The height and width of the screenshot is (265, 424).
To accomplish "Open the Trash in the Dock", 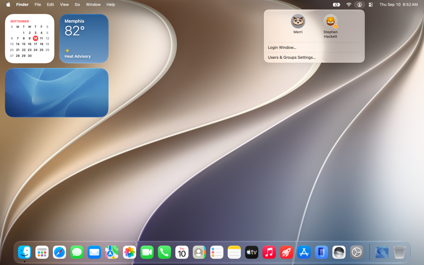I will tap(399, 252).
